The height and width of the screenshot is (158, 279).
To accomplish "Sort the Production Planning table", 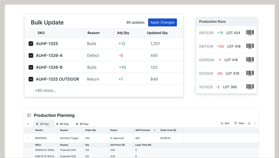I will pos(225,124).
